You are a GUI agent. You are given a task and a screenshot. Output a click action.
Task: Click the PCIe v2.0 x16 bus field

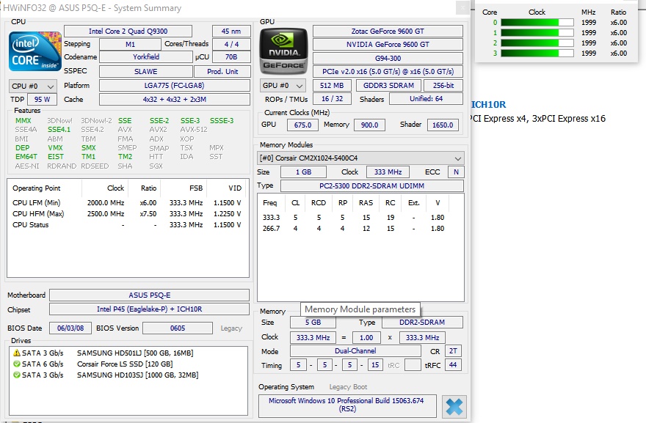[x=388, y=72]
